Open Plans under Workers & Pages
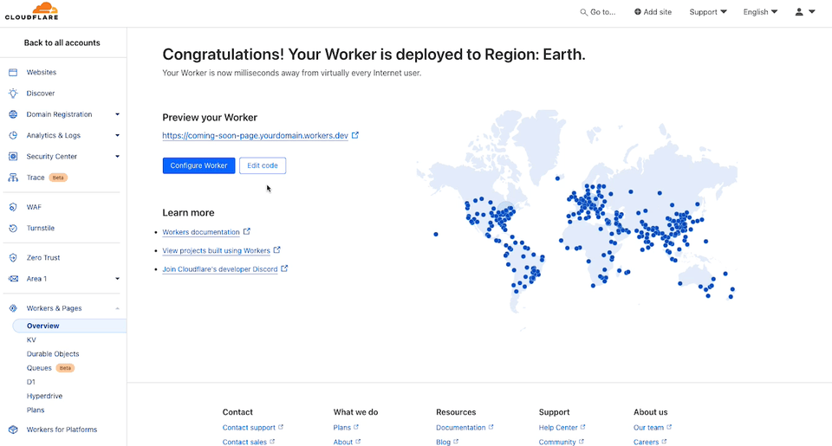Image resolution: width=832 pixels, height=446 pixels. [x=36, y=410]
